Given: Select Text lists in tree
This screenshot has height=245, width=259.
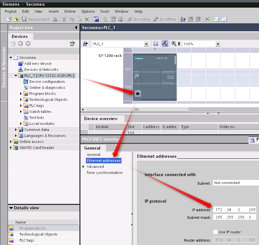Looking at the screenshot, I should pyautogui.click(x=36, y=118).
